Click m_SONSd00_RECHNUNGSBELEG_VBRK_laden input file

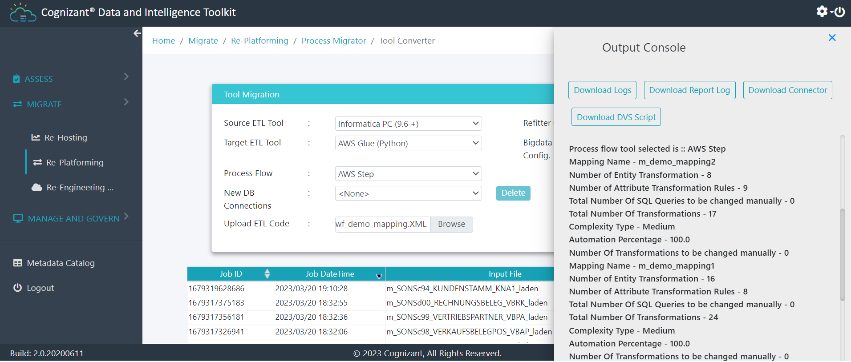[467, 303]
